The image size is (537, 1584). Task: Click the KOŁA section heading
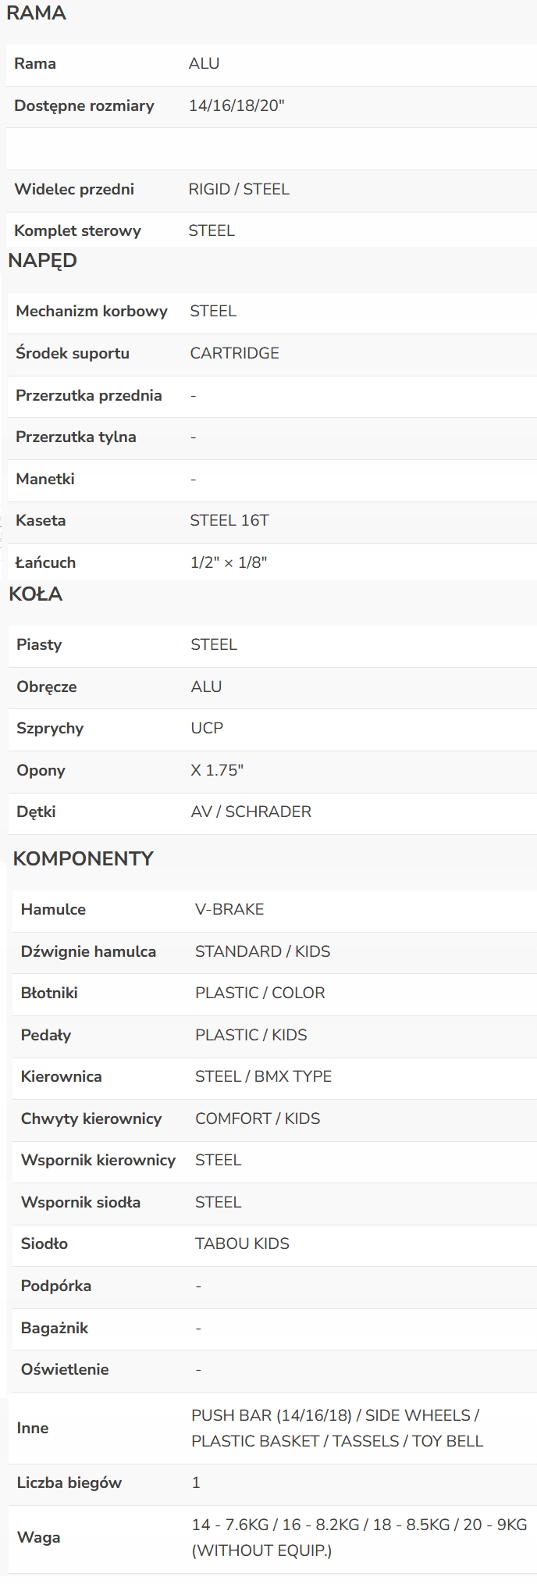point(35,594)
